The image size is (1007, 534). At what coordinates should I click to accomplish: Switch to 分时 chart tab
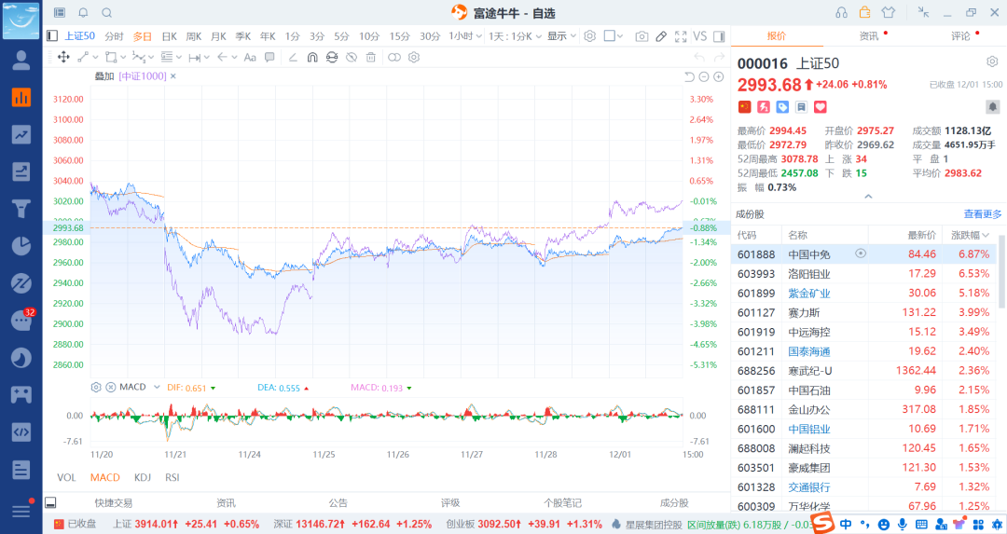click(114, 36)
